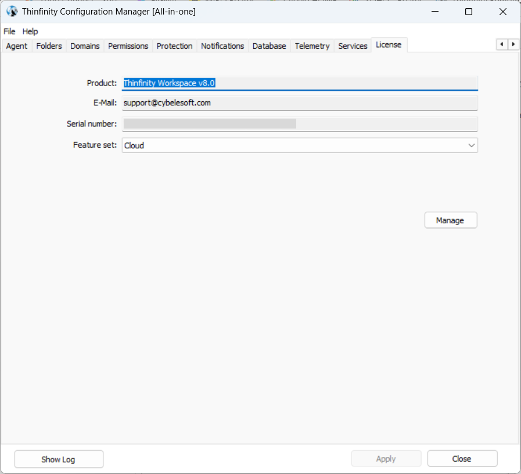The width and height of the screenshot is (521, 474).
Task: Click the Apply button
Action: click(386, 459)
